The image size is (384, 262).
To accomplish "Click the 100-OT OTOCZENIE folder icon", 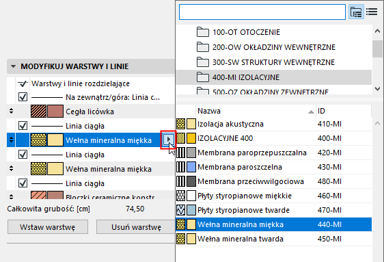I will 203,32.
